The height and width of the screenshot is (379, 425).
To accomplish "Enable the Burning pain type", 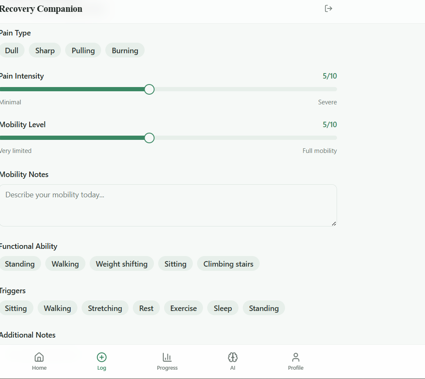I will [x=125, y=50].
